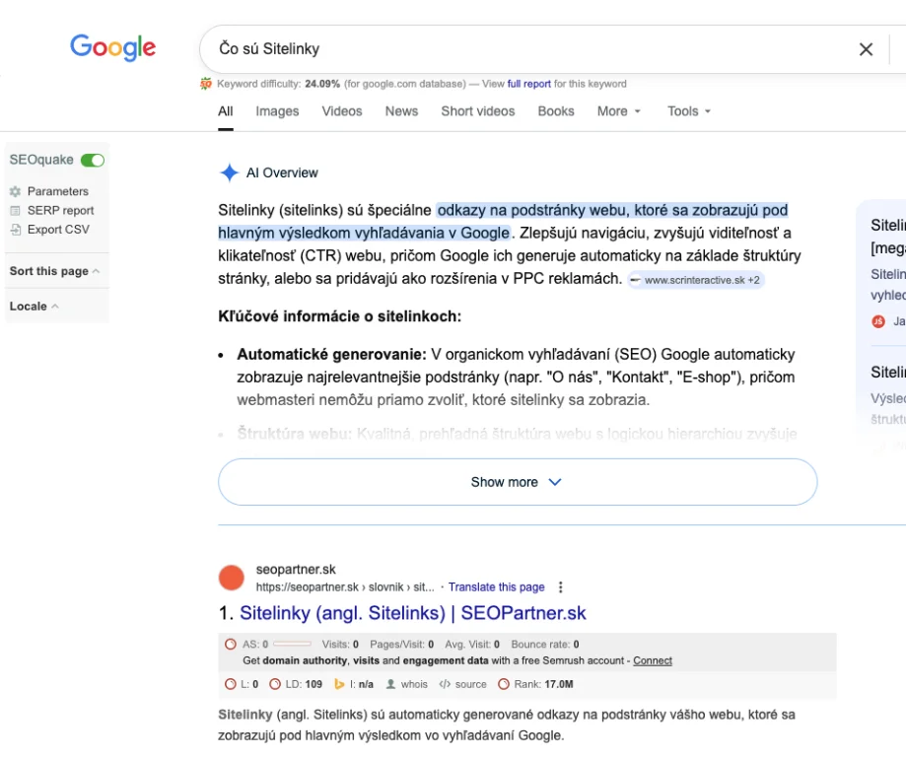This screenshot has height=757, width=906.
Task: Open the SERP report icon
Action: (x=15, y=210)
